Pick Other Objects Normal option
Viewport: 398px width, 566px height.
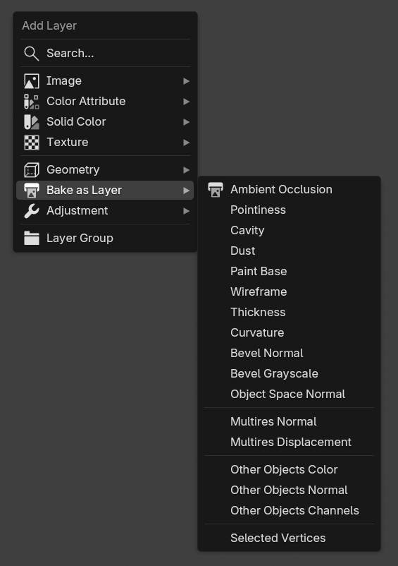[x=290, y=490]
